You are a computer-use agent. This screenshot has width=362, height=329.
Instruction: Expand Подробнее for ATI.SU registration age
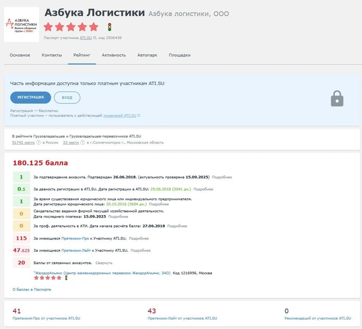[203, 189]
